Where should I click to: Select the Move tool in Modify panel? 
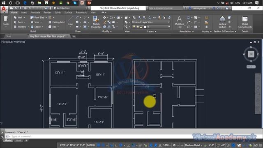click(104, 17)
